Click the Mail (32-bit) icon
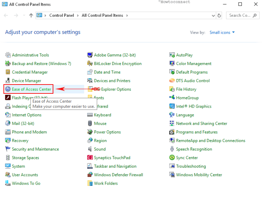This screenshot has width=262, height=206. [8, 123]
